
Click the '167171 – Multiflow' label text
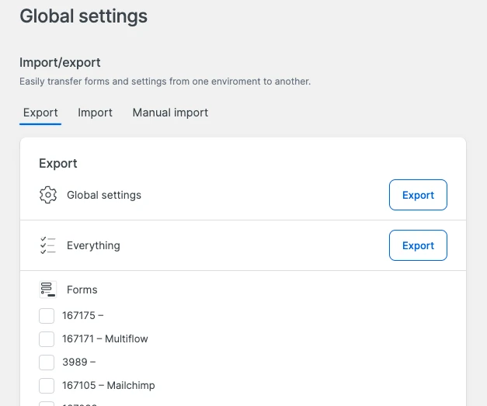click(x=105, y=339)
